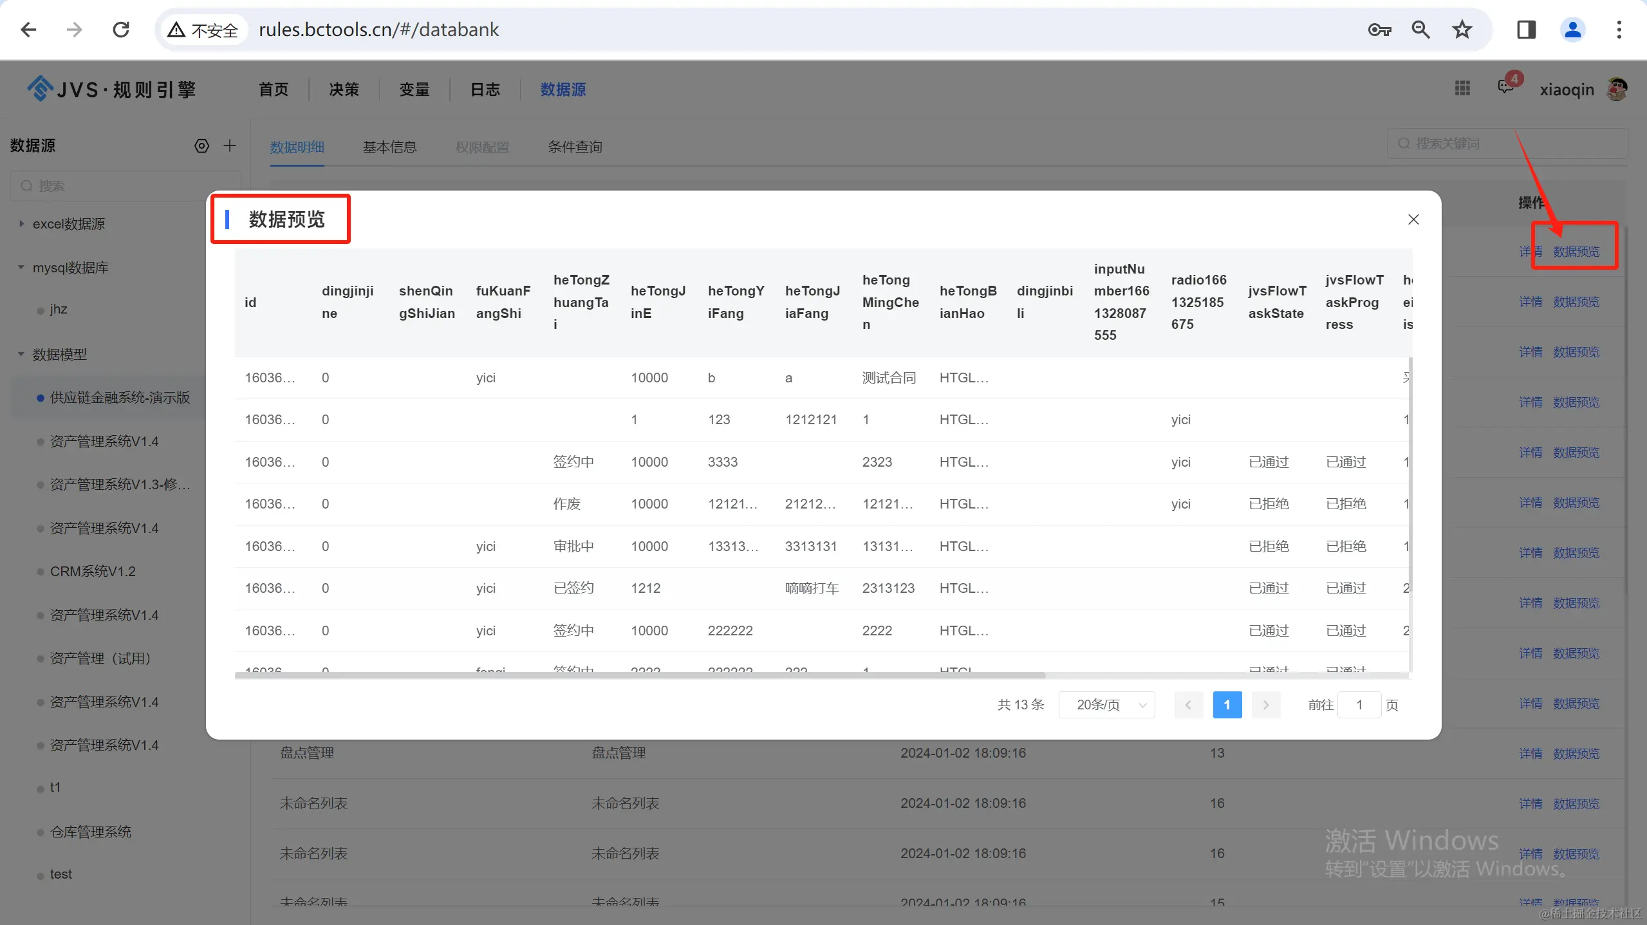Bookmark this page with star icon
The image size is (1647, 925).
(x=1462, y=30)
